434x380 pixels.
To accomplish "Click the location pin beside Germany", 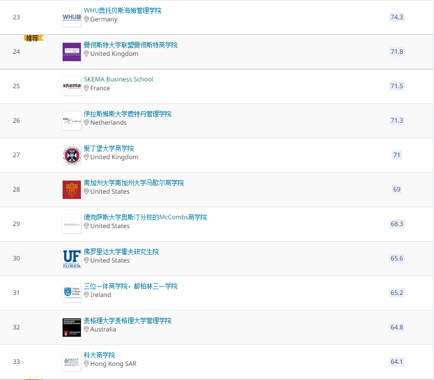I will pyautogui.click(x=87, y=19).
